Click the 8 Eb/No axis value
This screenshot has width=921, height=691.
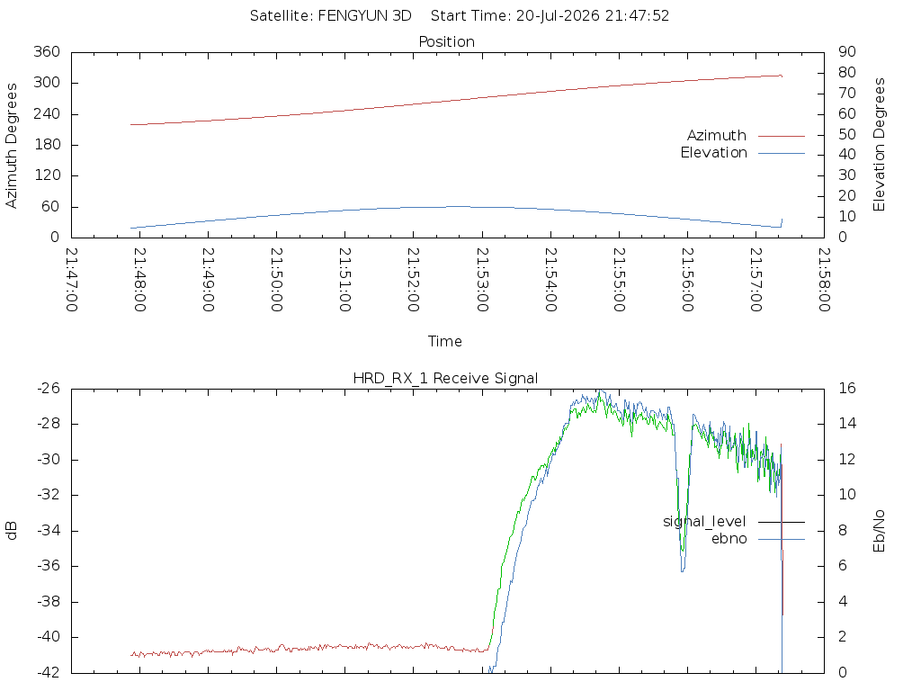(842, 531)
